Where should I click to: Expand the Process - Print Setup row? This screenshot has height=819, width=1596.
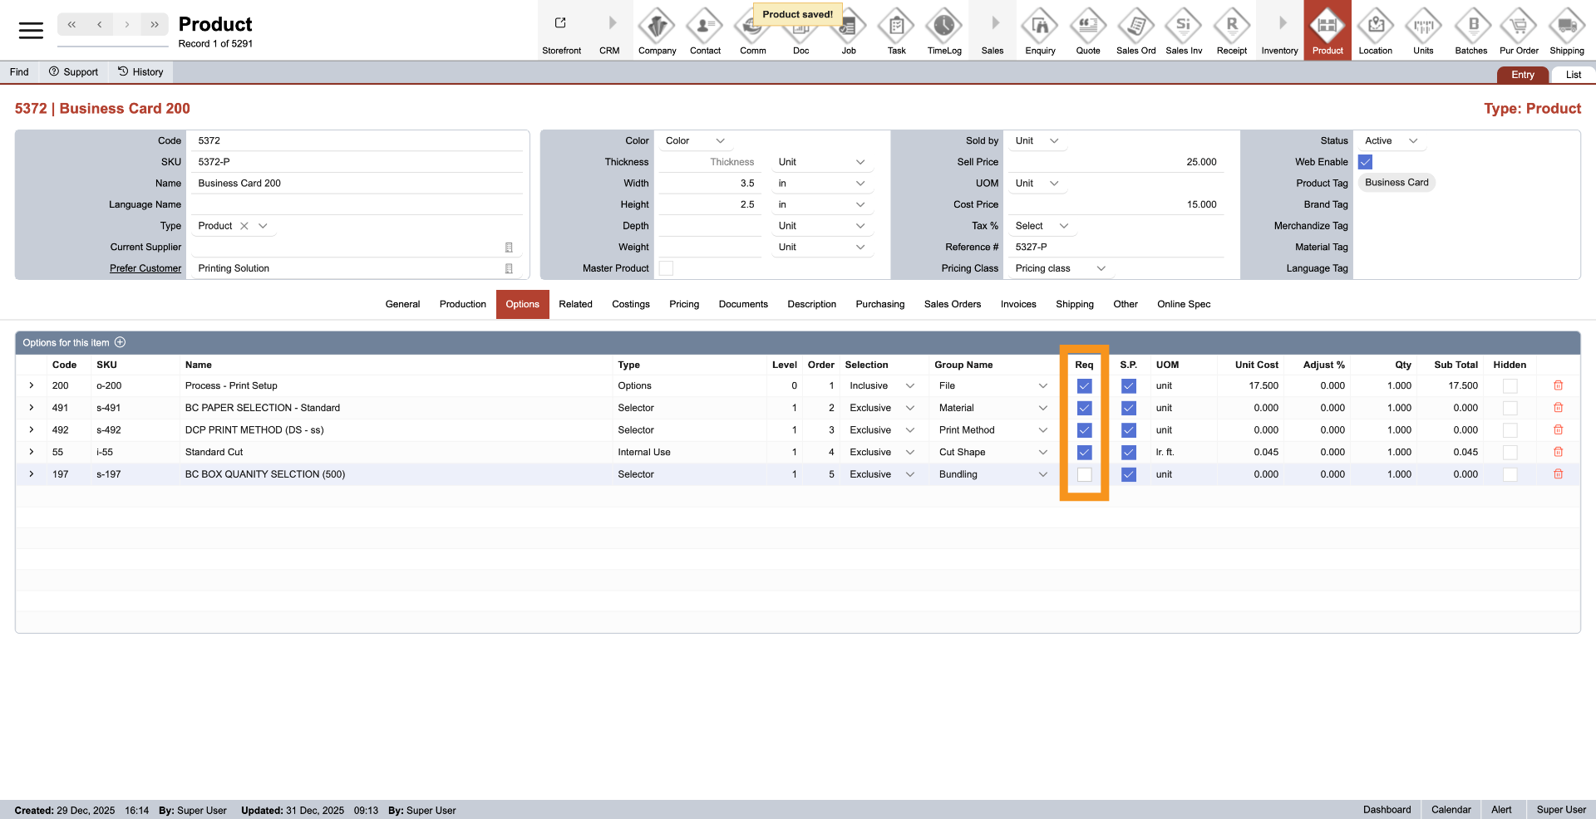(x=32, y=385)
